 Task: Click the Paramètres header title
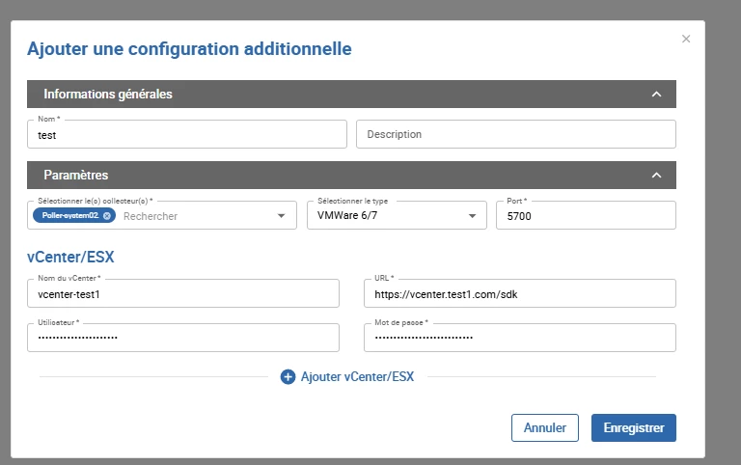point(76,176)
